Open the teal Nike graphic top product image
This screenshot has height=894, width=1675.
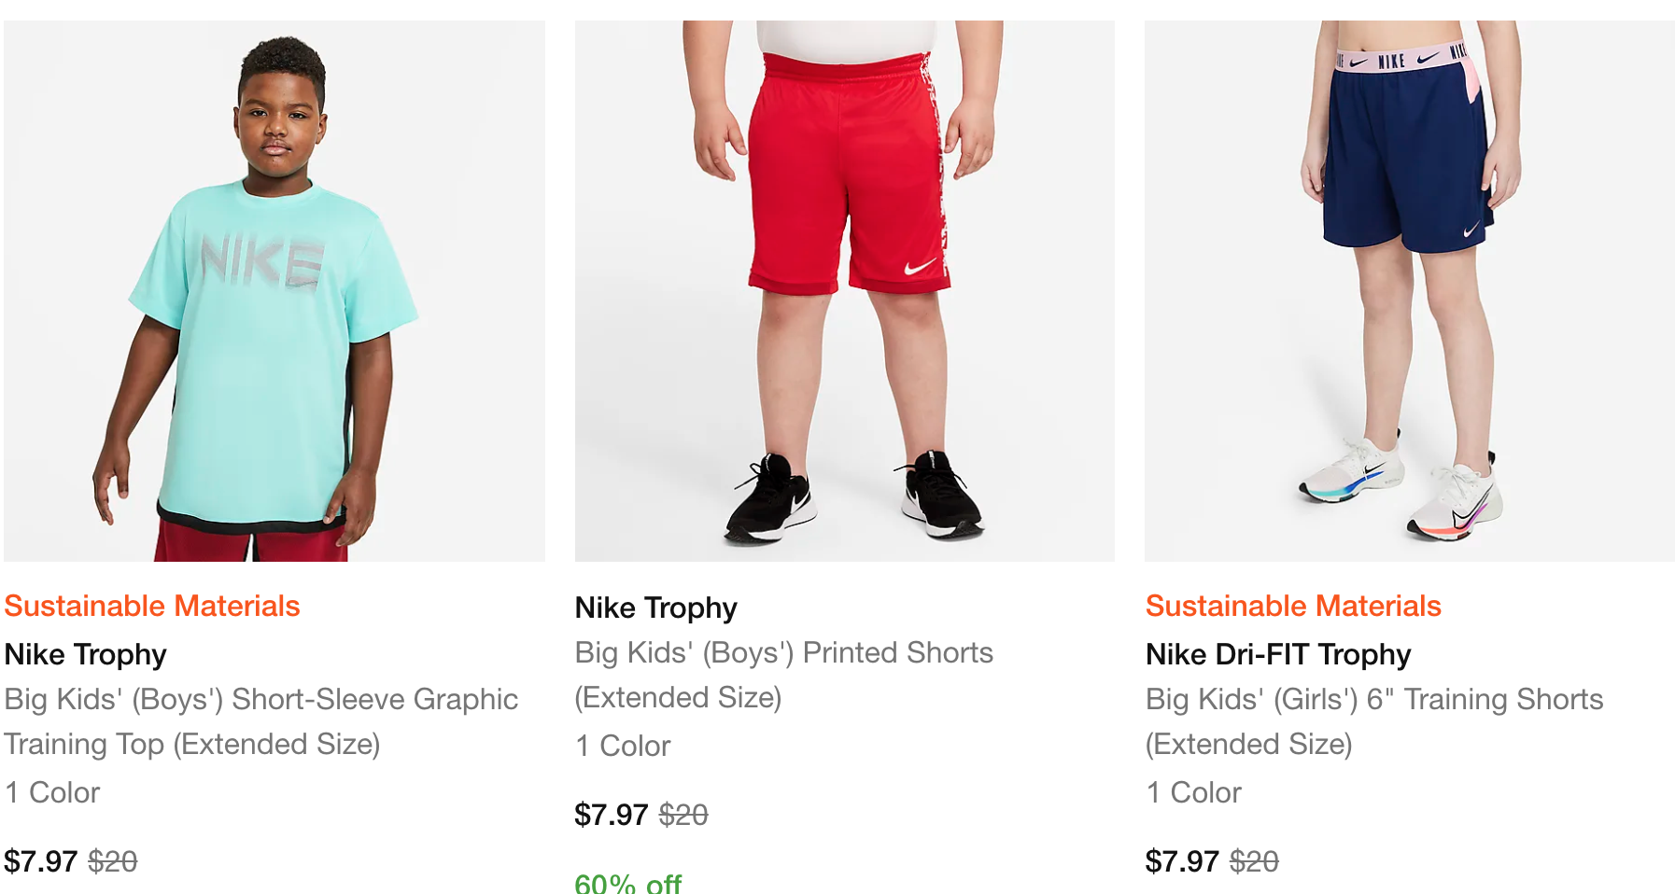[274, 291]
